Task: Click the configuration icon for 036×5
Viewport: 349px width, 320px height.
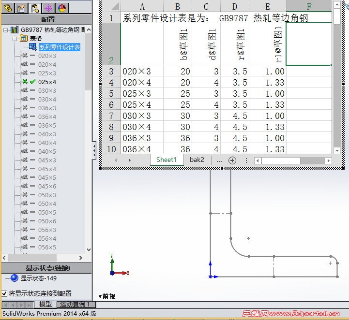Action: (24, 125)
